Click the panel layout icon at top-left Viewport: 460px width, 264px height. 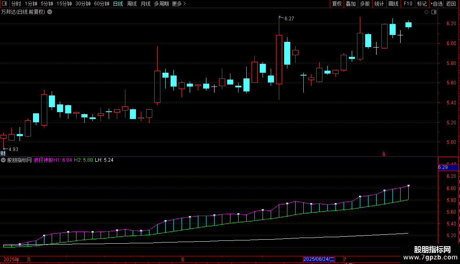[4, 4]
